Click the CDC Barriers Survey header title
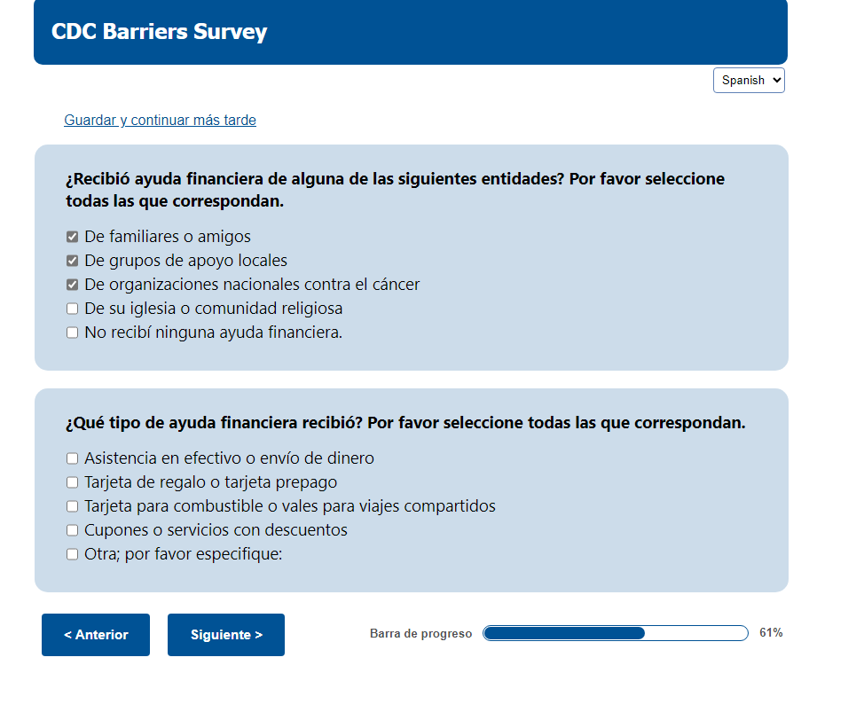 160,31
